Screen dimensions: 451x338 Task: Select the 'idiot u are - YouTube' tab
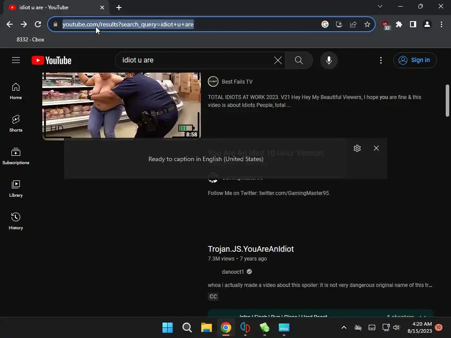(56, 7)
